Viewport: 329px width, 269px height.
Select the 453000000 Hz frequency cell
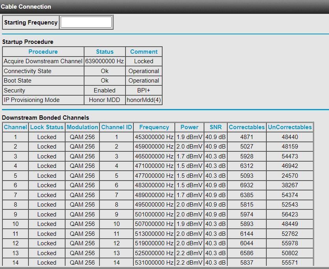click(154, 137)
